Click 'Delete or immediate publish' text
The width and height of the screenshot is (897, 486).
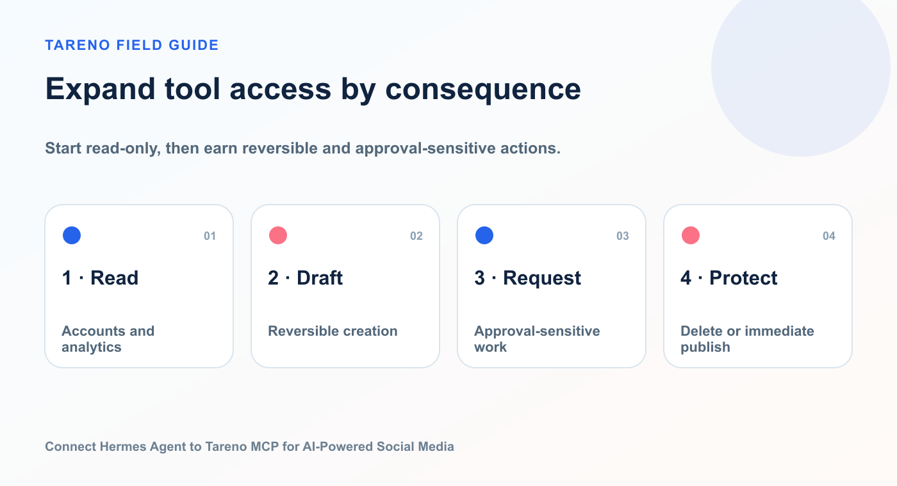748,339
